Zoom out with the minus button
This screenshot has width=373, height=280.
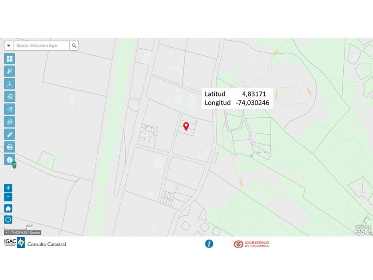click(8, 197)
